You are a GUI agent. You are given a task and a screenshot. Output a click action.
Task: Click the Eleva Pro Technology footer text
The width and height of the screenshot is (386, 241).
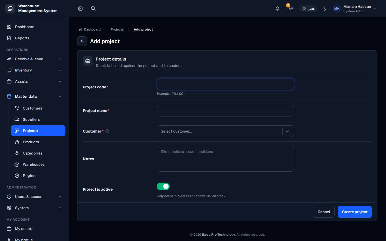[218, 235]
